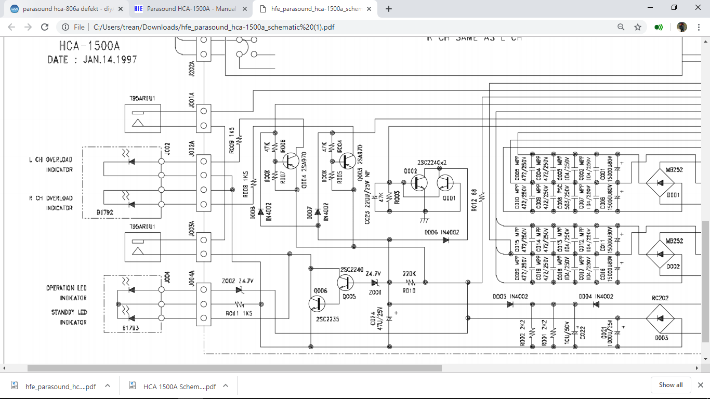
Task: Click the Q006 transistor symbol
Action: (x=318, y=304)
